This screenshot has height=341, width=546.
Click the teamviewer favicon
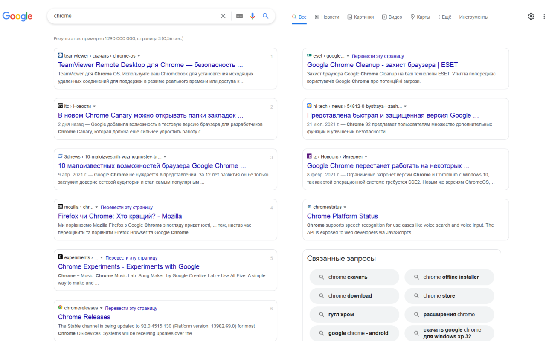(x=61, y=55)
